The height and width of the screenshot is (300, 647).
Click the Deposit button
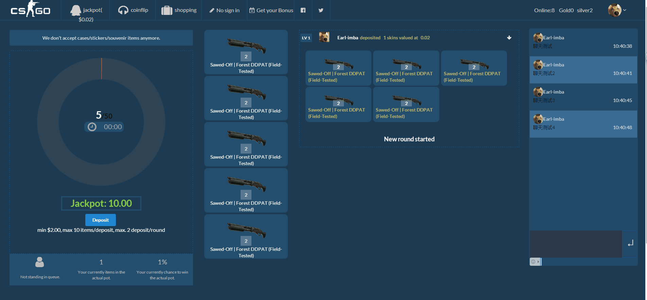point(101,220)
